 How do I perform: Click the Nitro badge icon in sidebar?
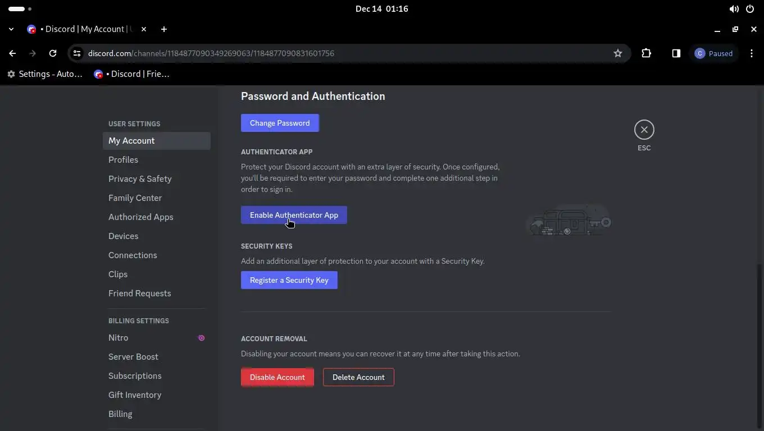point(201,338)
